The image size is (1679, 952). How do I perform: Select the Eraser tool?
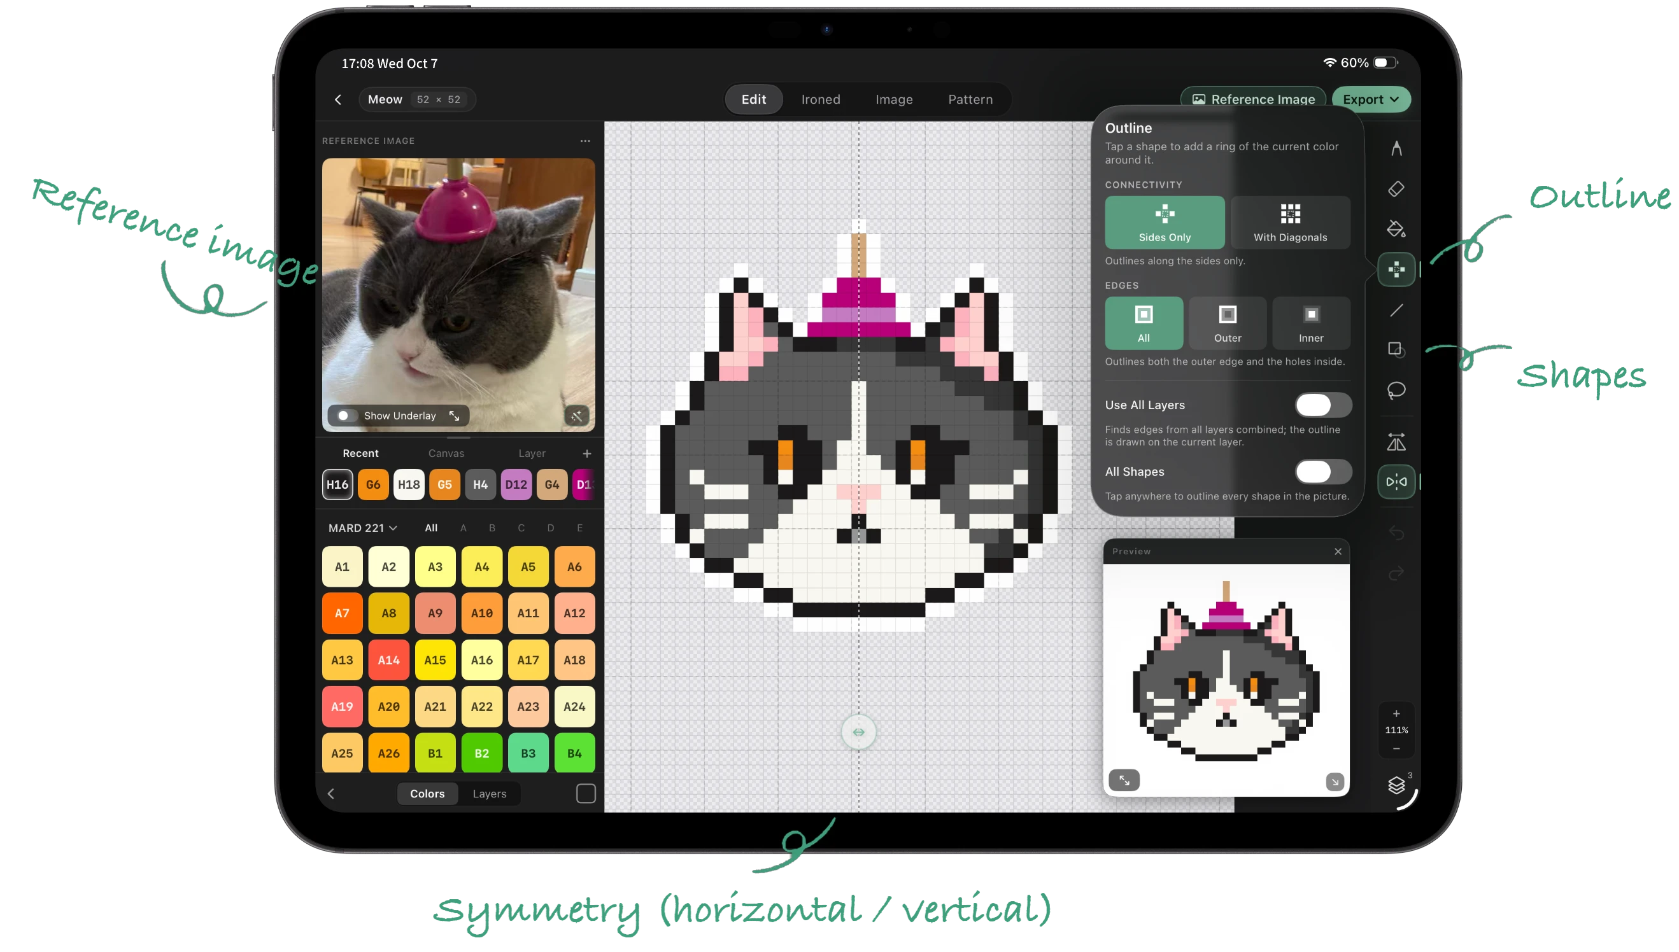coord(1396,189)
